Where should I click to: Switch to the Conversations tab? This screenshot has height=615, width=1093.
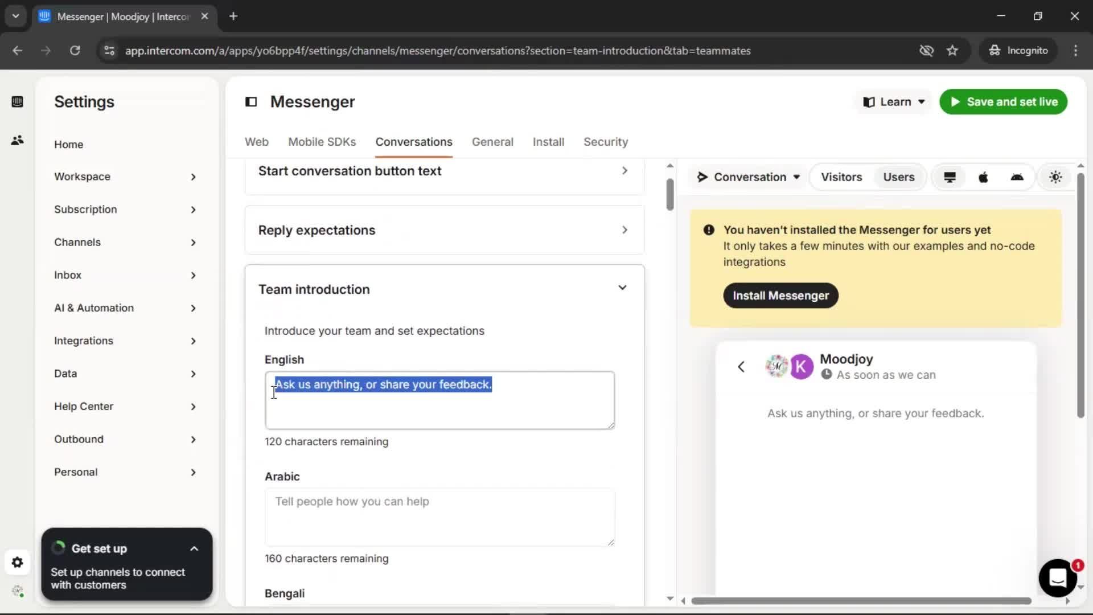click(414, 142)
